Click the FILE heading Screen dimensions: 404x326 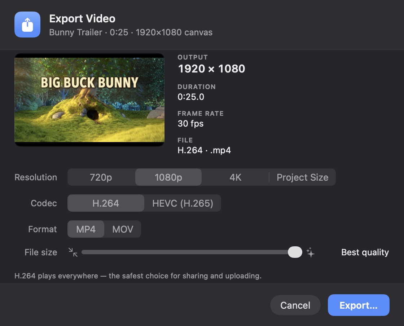[x=185, y=140]
